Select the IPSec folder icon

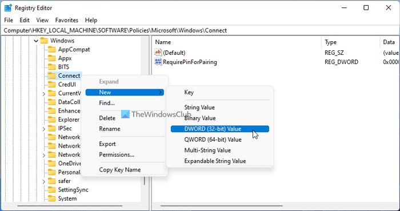pos(52,128)
